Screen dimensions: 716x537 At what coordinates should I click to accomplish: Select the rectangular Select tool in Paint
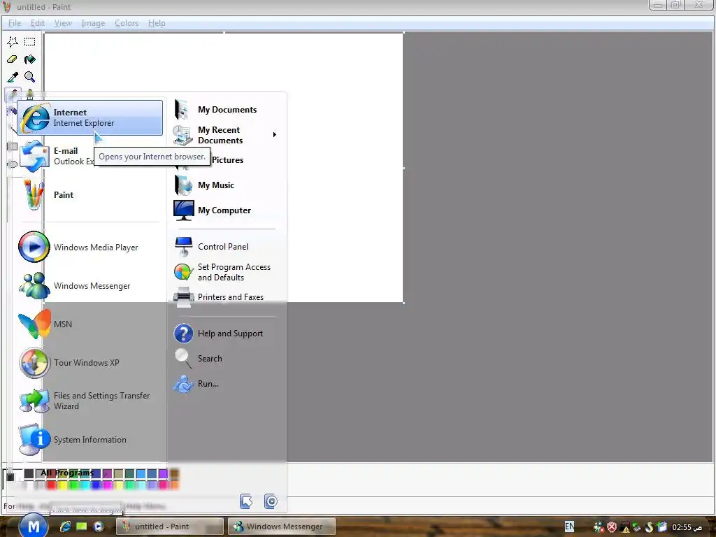coord(29,41)
